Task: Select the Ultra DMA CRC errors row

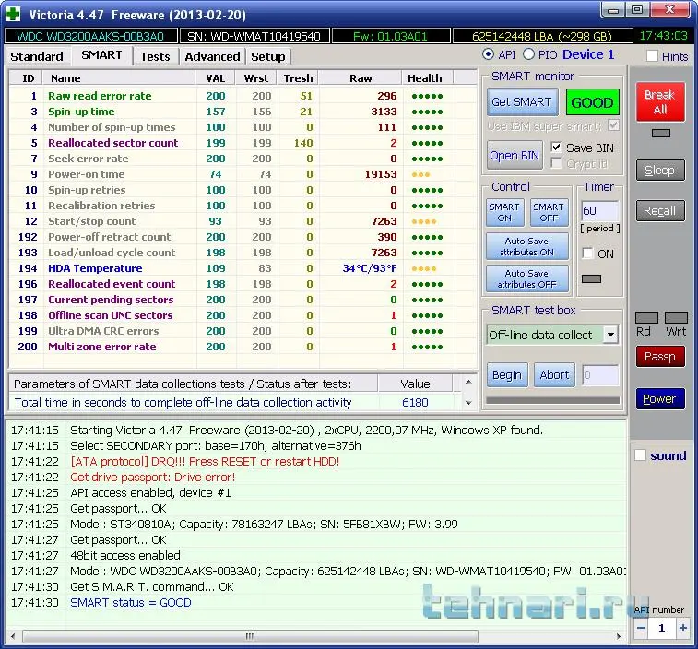Action: pos(243,331)
